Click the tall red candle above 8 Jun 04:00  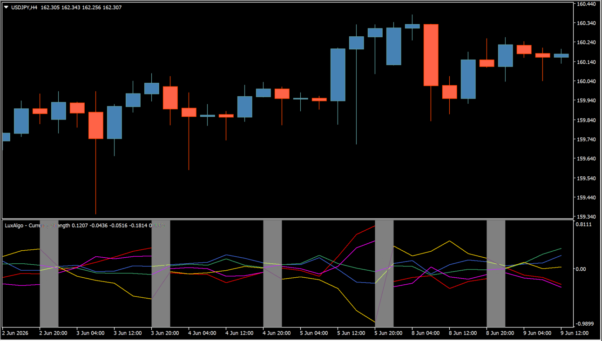click(431, 55)
